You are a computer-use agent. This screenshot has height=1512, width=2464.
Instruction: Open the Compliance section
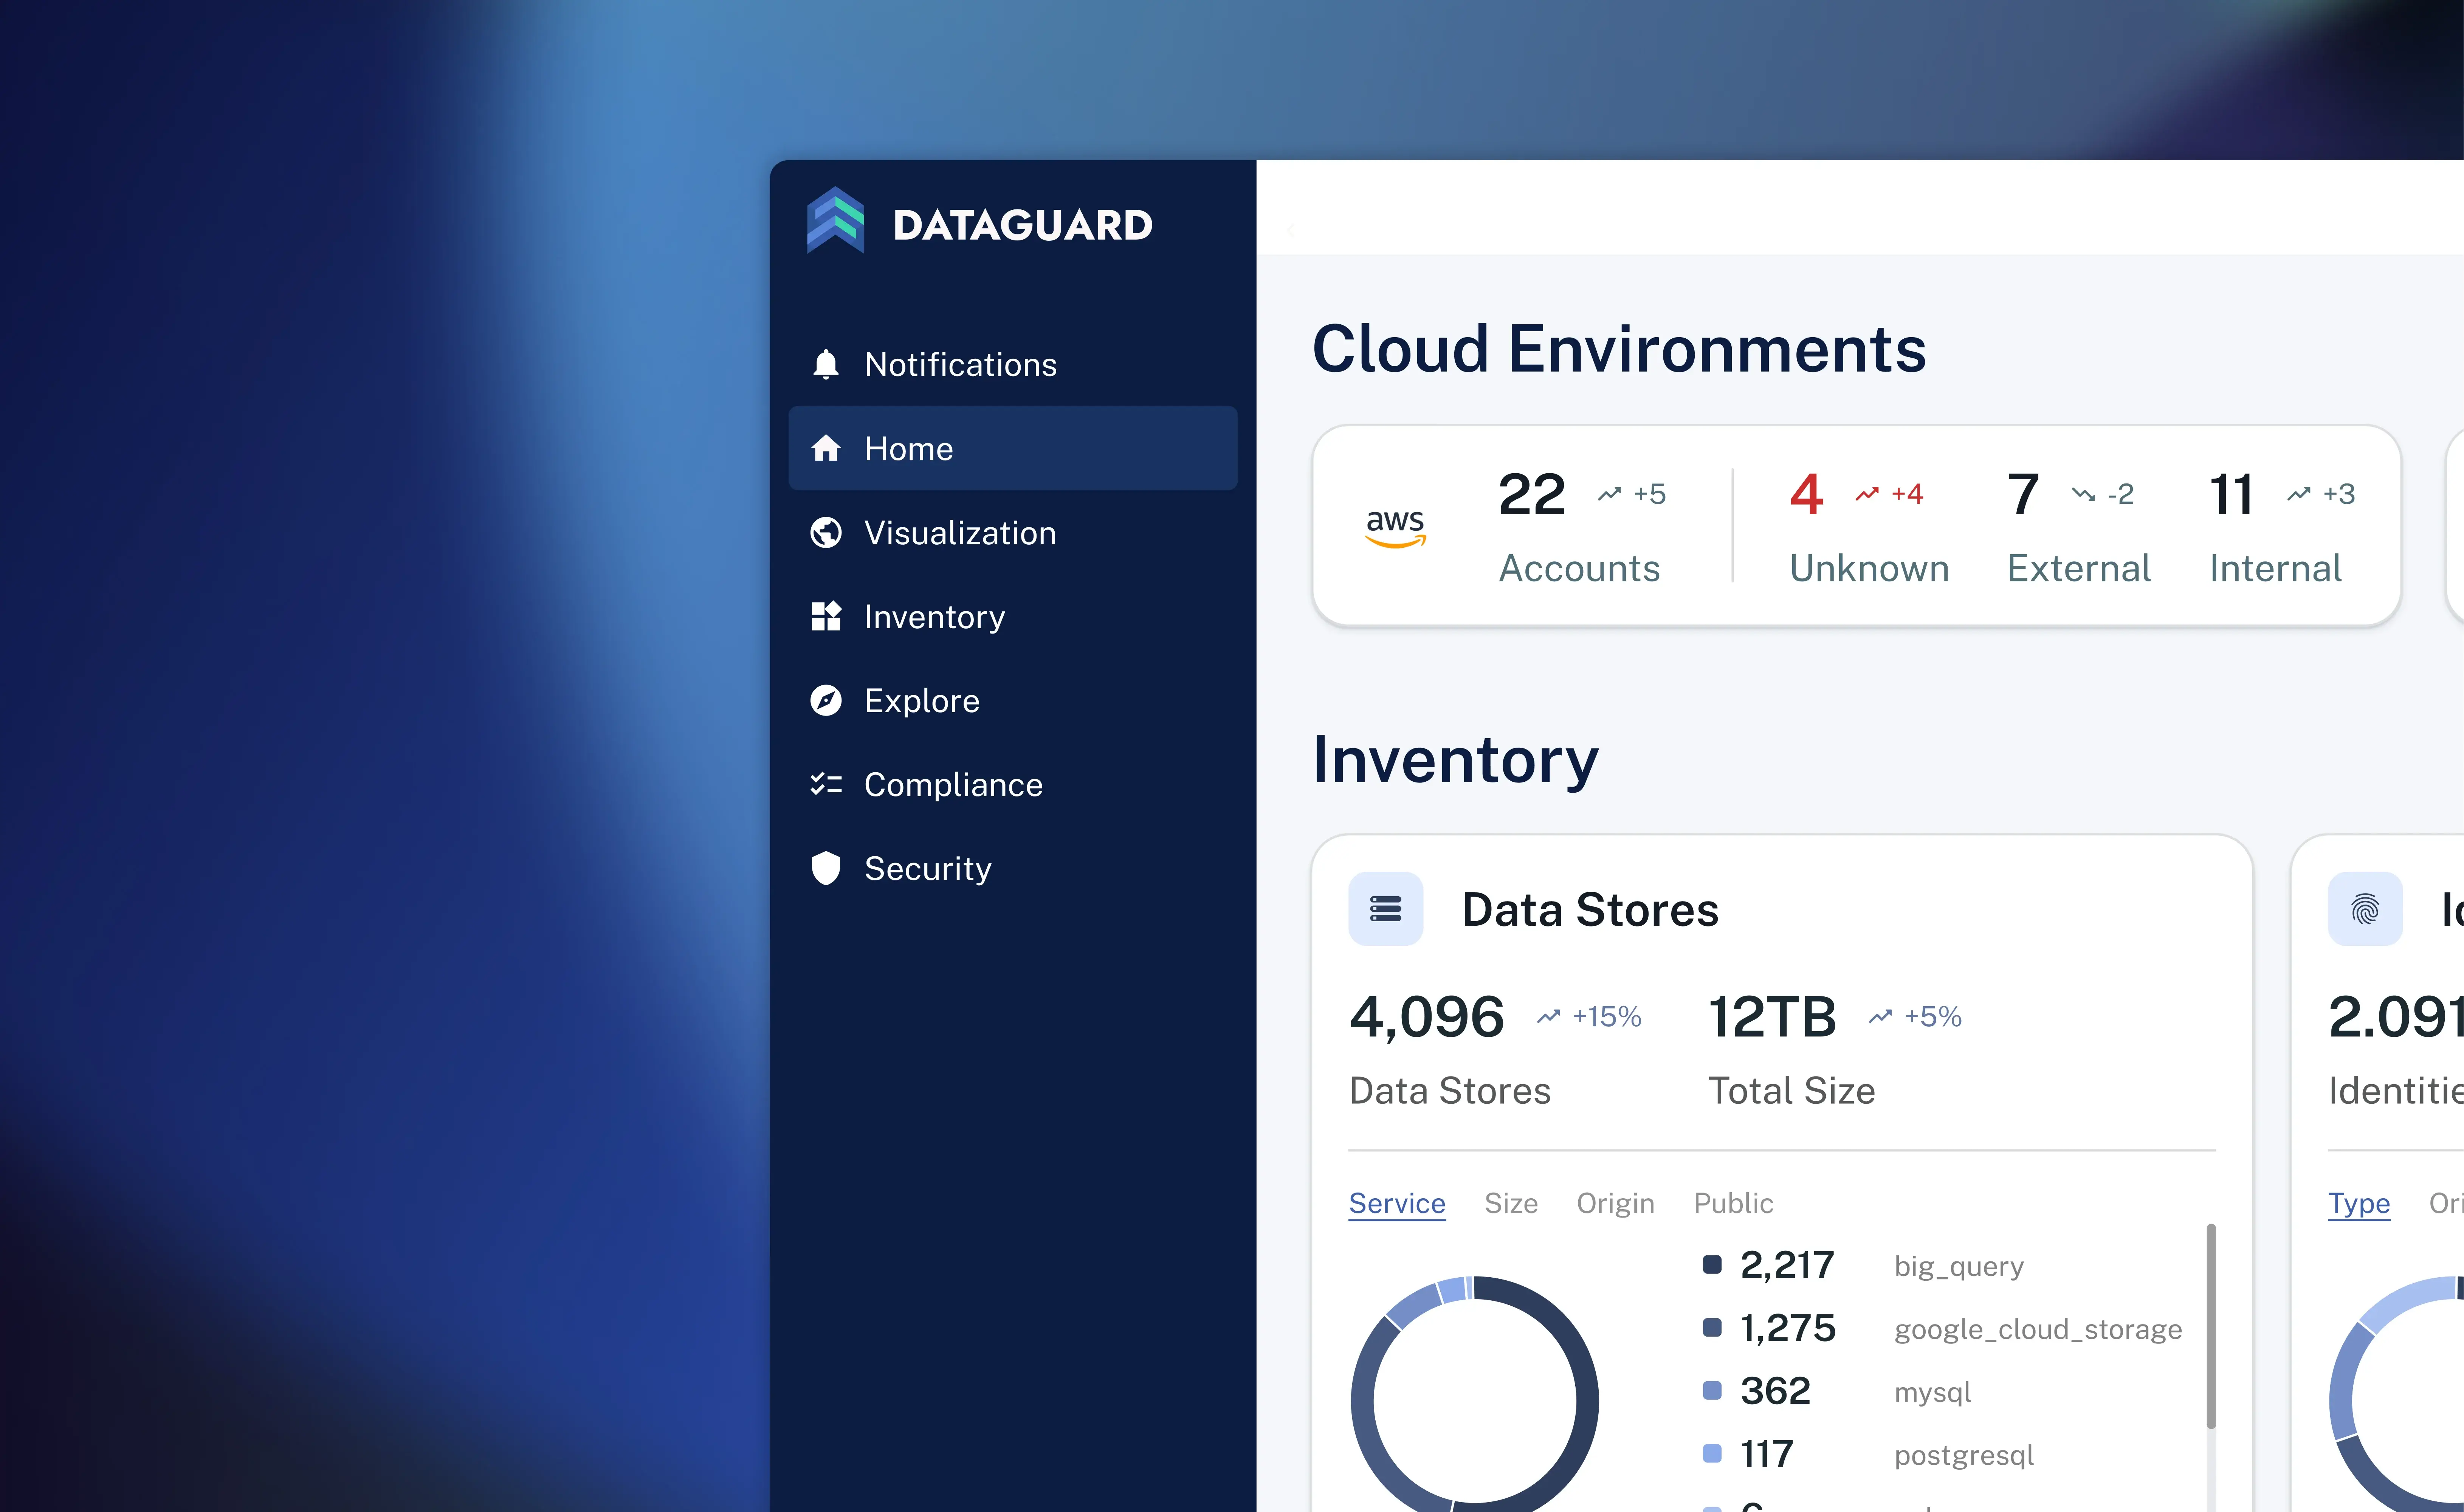coord(1013,784)
